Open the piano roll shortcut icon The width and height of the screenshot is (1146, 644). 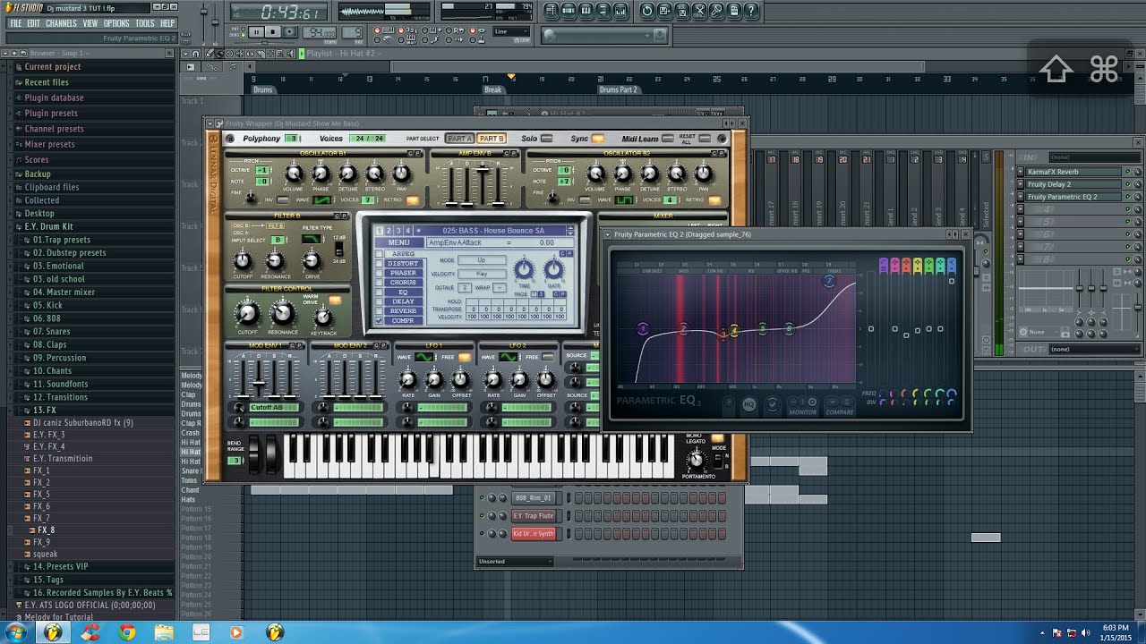[x=586, y=11]
